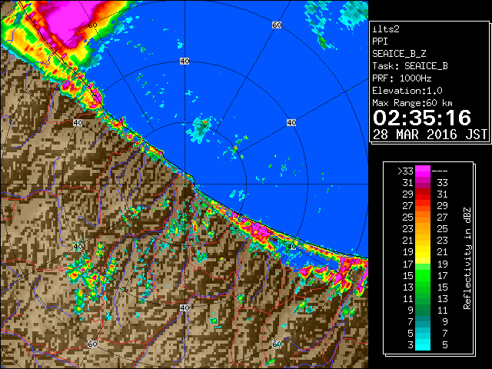Click the large magenta echo in the northwest corner

tap(71, 21)
